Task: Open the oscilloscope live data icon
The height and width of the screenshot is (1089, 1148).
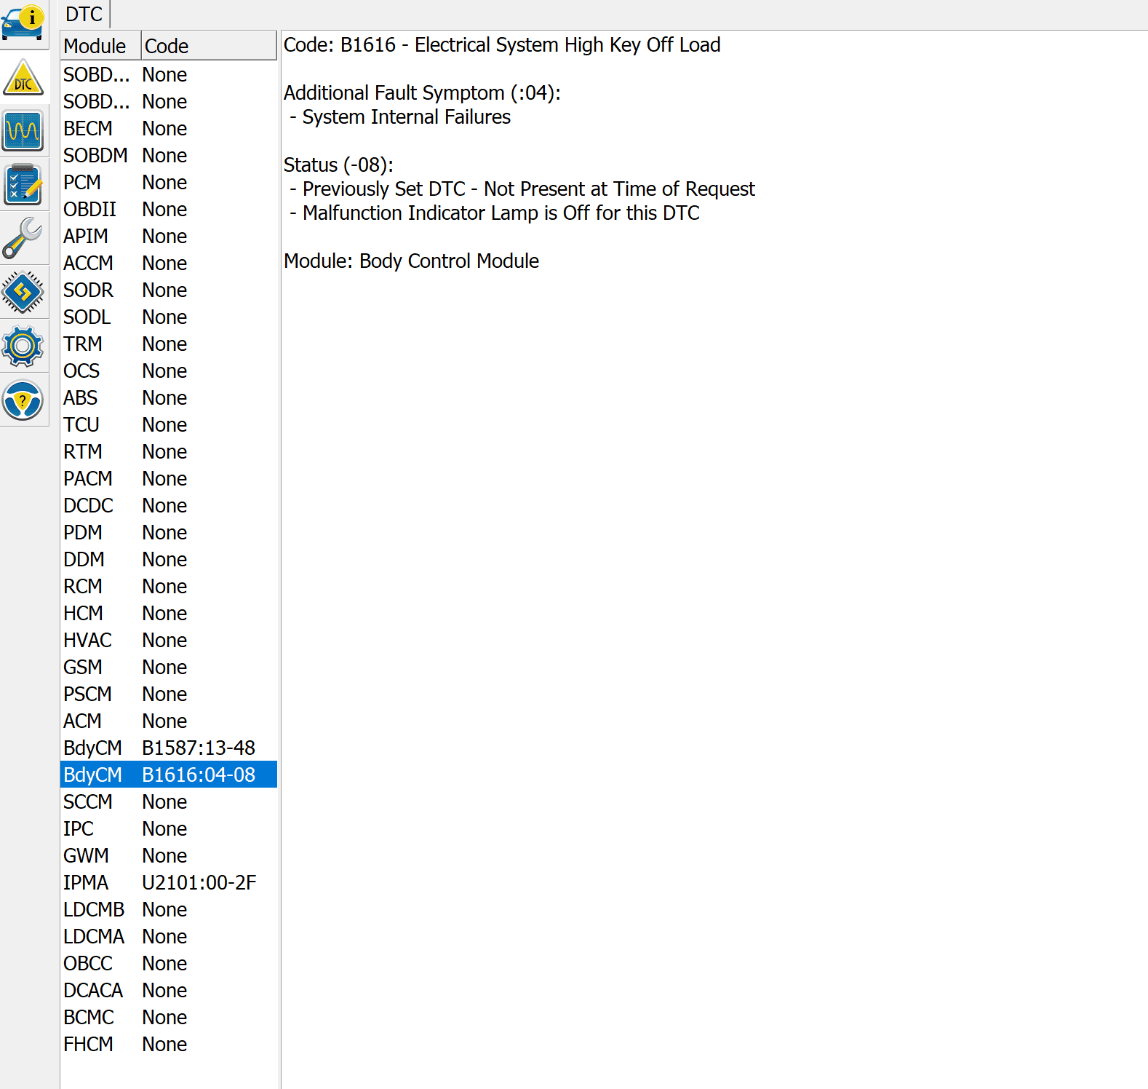Action: [x=23, y=131]
